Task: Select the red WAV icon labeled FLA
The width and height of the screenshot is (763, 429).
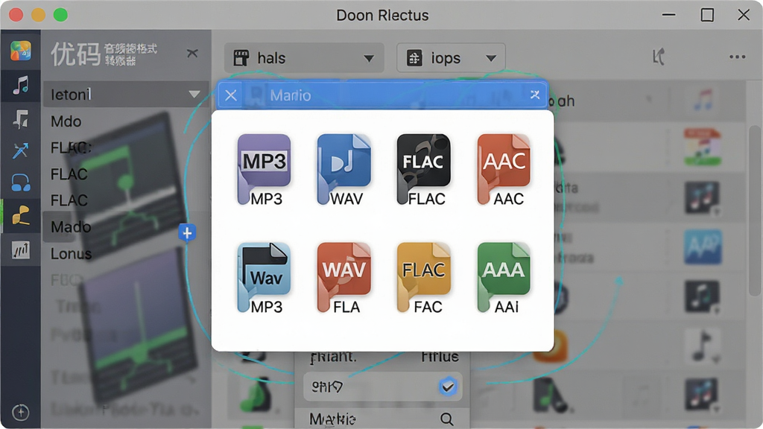Action: point(344,278)
